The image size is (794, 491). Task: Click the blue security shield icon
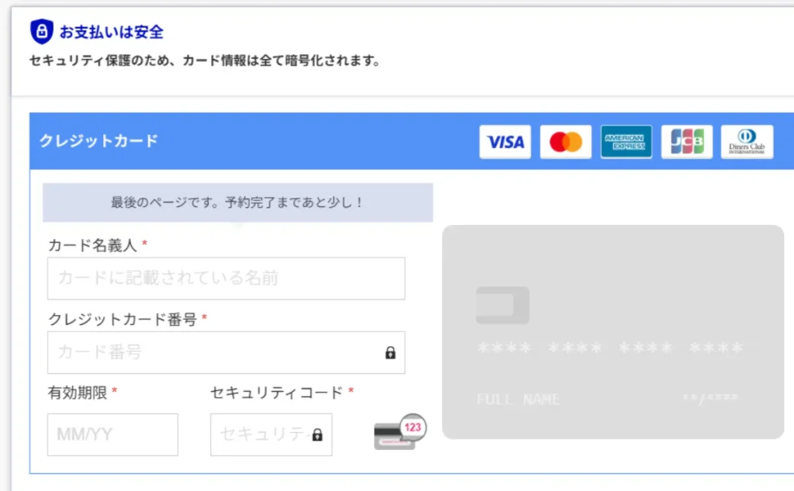(43, 31)
